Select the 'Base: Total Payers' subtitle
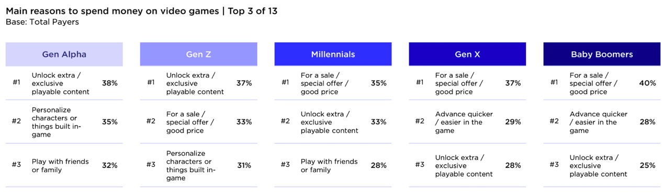The image size is (663, 196). click(42, 22)
